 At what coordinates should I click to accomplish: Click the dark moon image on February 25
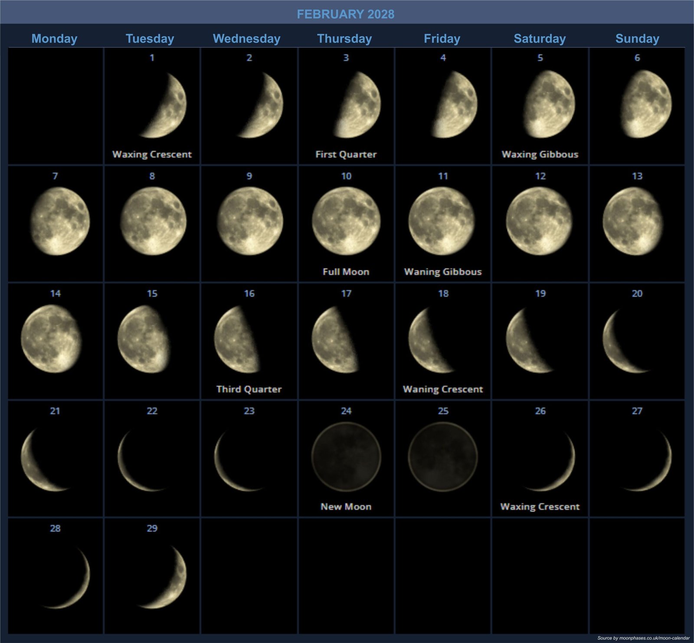[443, 457]
